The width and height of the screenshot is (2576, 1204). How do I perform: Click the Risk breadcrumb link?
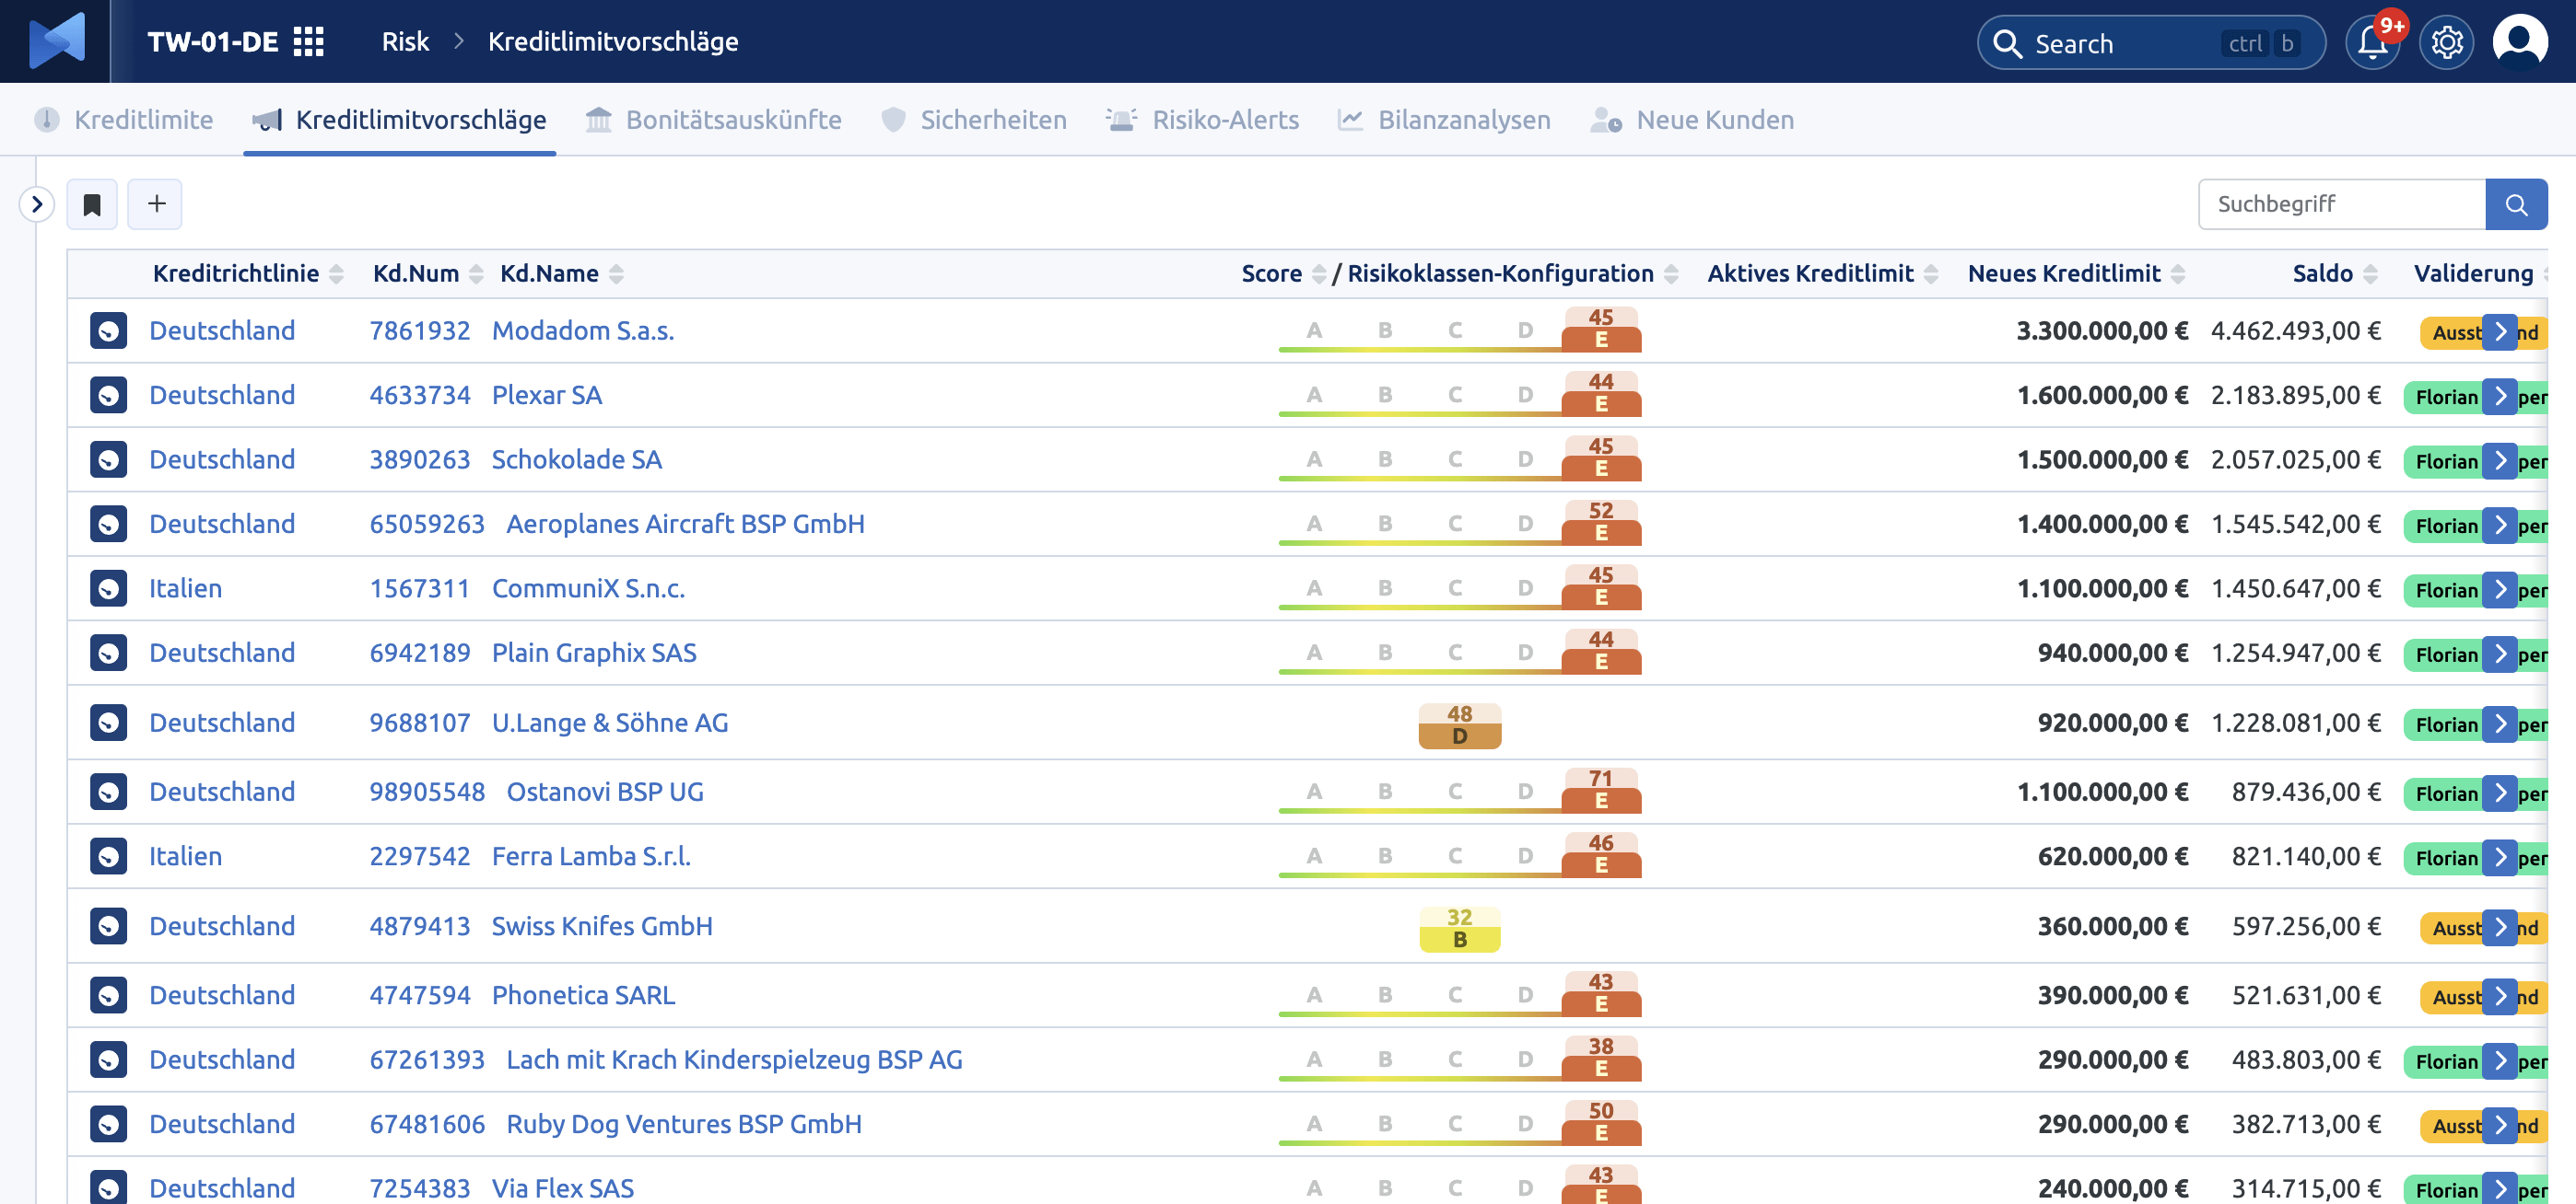(405, 42)
